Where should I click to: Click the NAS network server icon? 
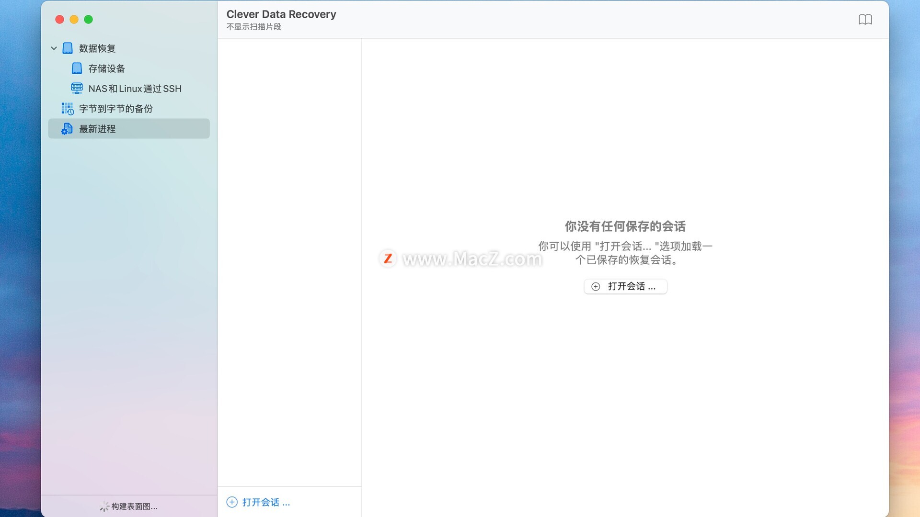[77, 89]
